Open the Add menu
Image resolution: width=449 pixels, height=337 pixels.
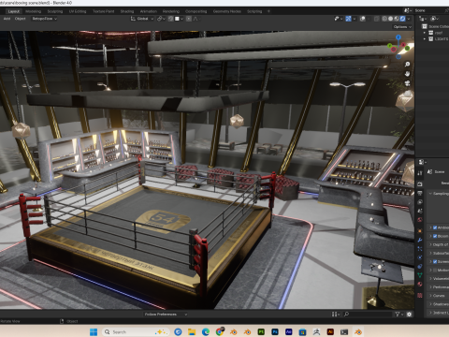(7, 19)
